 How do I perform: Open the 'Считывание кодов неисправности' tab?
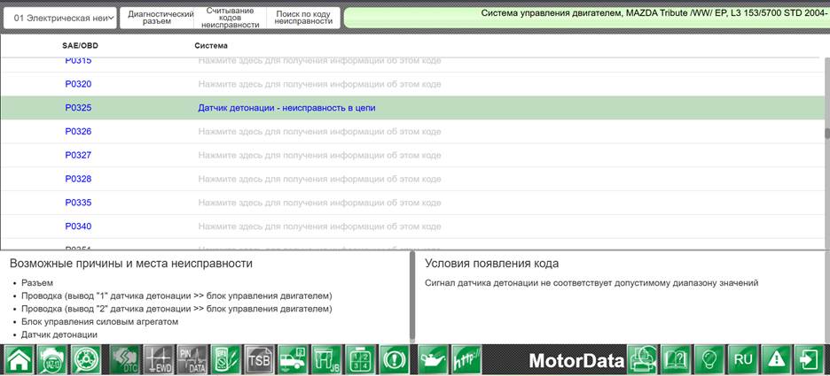coord(231,18)
